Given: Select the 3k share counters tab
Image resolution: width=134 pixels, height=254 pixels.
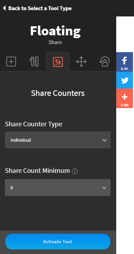Looking at the screenshot, I should point(58,62).
